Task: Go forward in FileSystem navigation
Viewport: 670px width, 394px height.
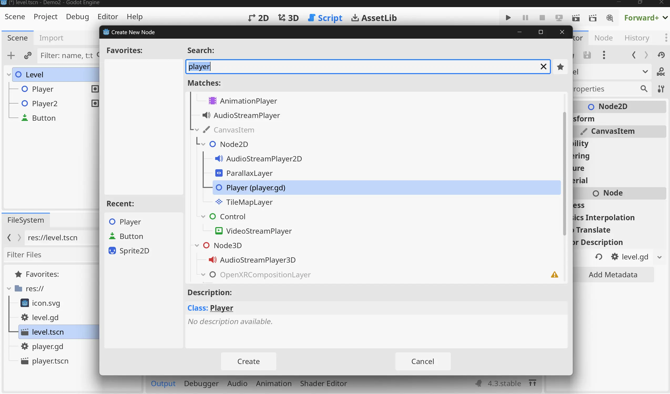Action: (x=19, y=237)
